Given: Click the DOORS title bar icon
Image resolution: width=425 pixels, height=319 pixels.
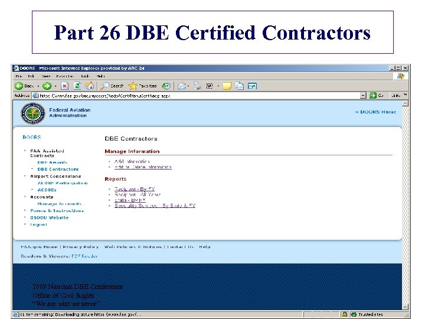Looking at the screenshot, I should pyautogui.click(x=17, y=68).
